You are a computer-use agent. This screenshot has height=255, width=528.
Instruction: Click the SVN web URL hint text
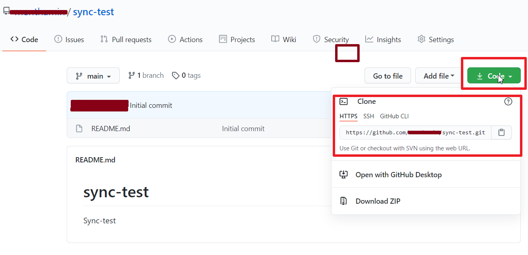click(x=405, y=148)
